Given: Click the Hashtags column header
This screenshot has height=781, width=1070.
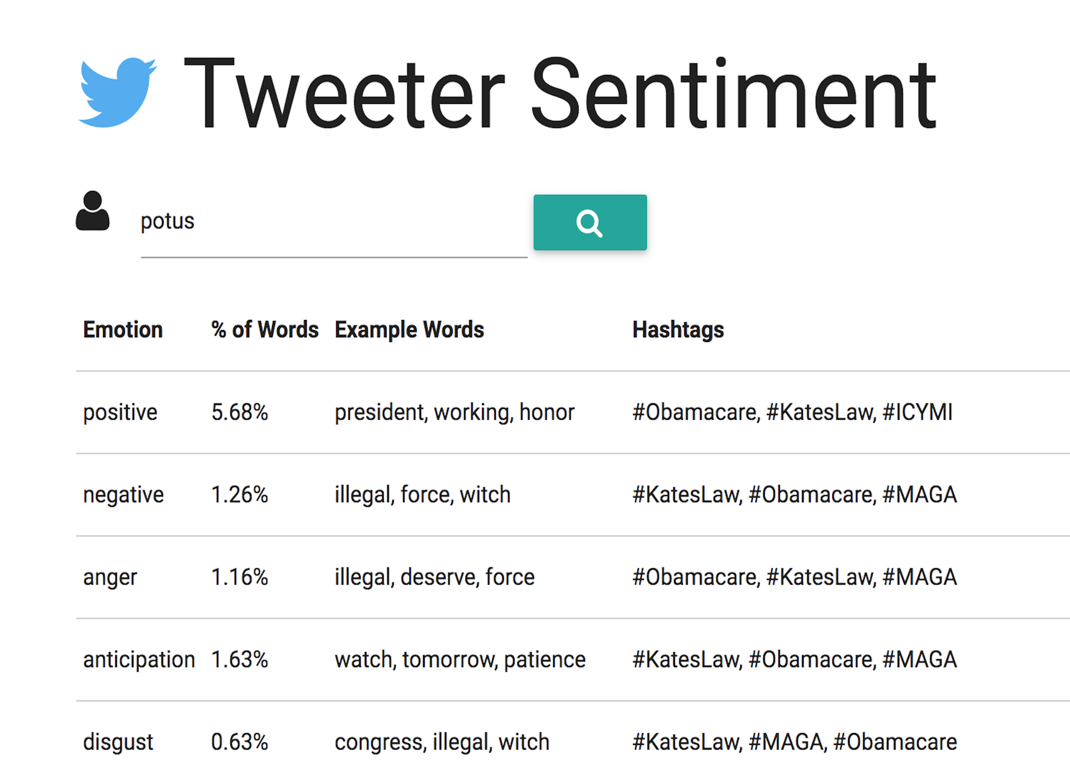Looking at the screenshot, I should 678,330.
